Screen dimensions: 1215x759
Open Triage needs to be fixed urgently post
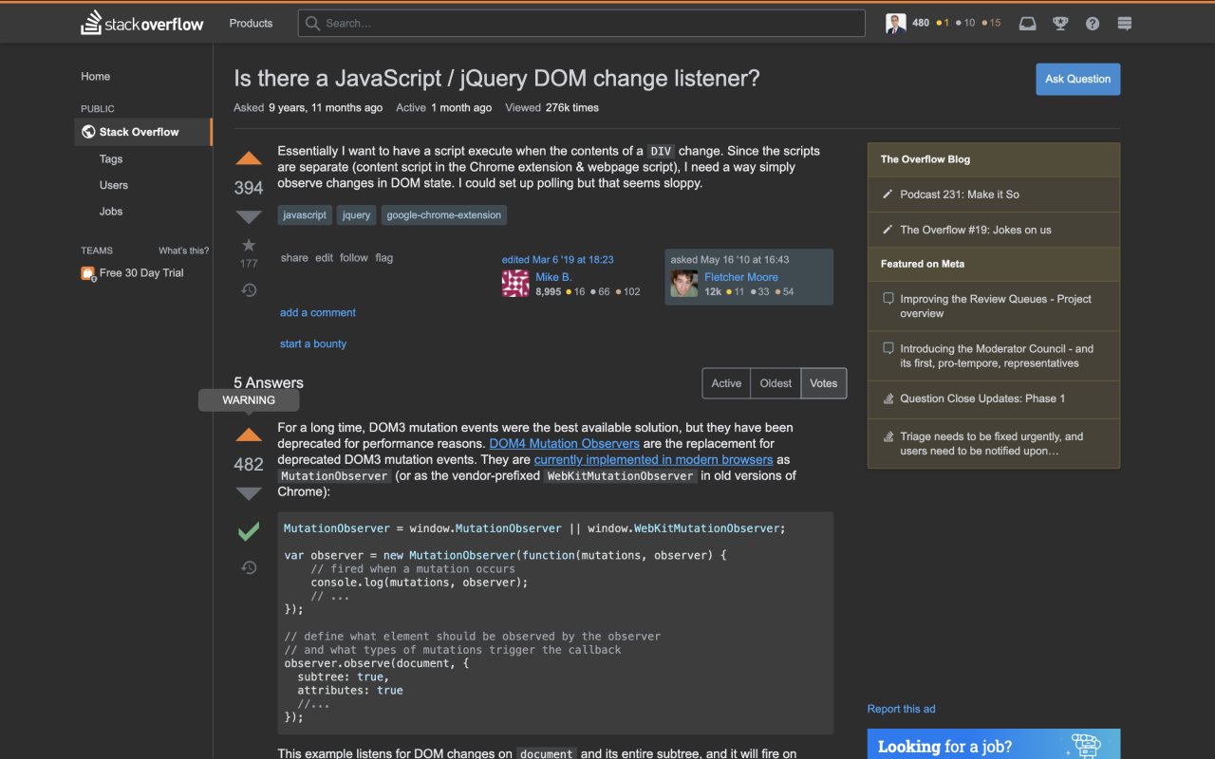tap(992, 444)
